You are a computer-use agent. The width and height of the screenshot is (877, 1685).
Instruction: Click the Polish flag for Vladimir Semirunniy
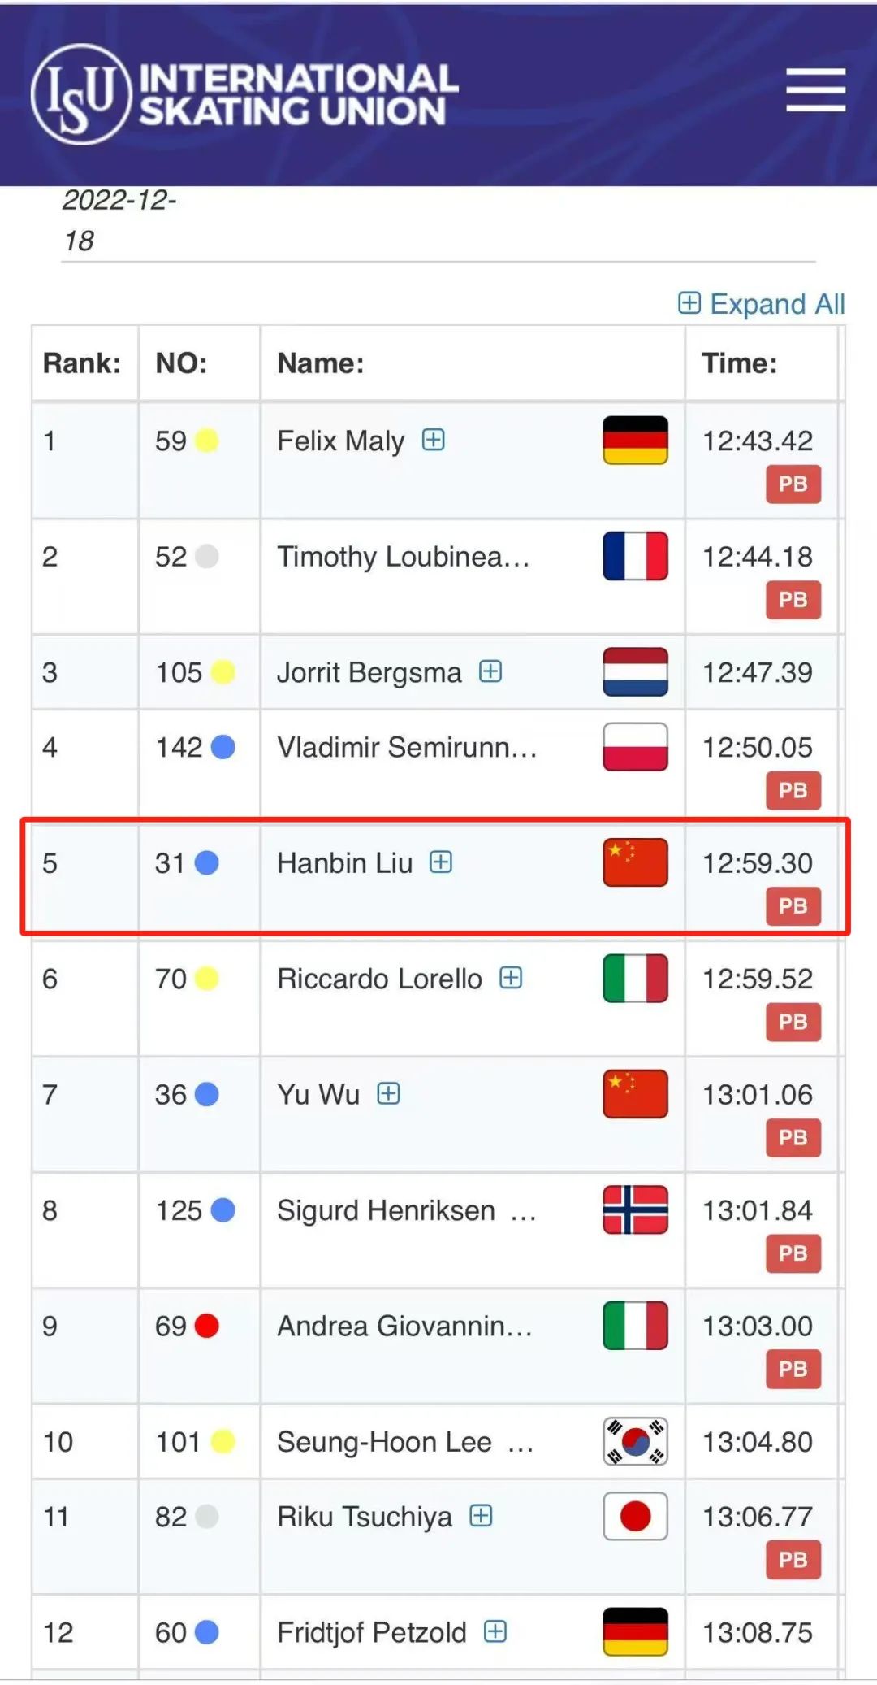pos(635,746)
